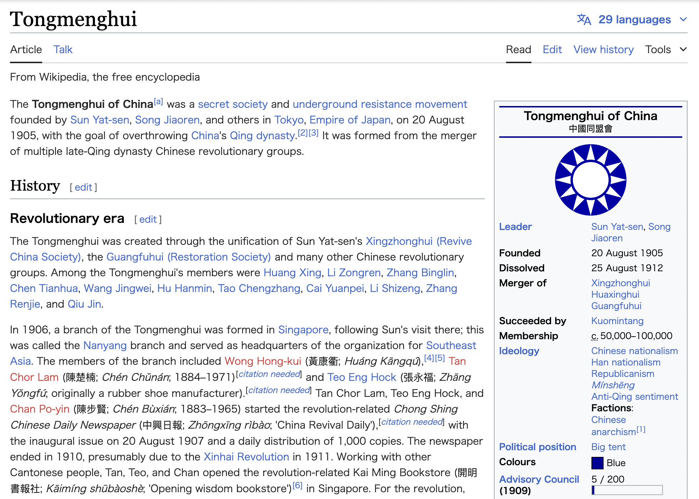Screen dimensions: 699x499
Task: Click the language translate icon
Action: 584,19
